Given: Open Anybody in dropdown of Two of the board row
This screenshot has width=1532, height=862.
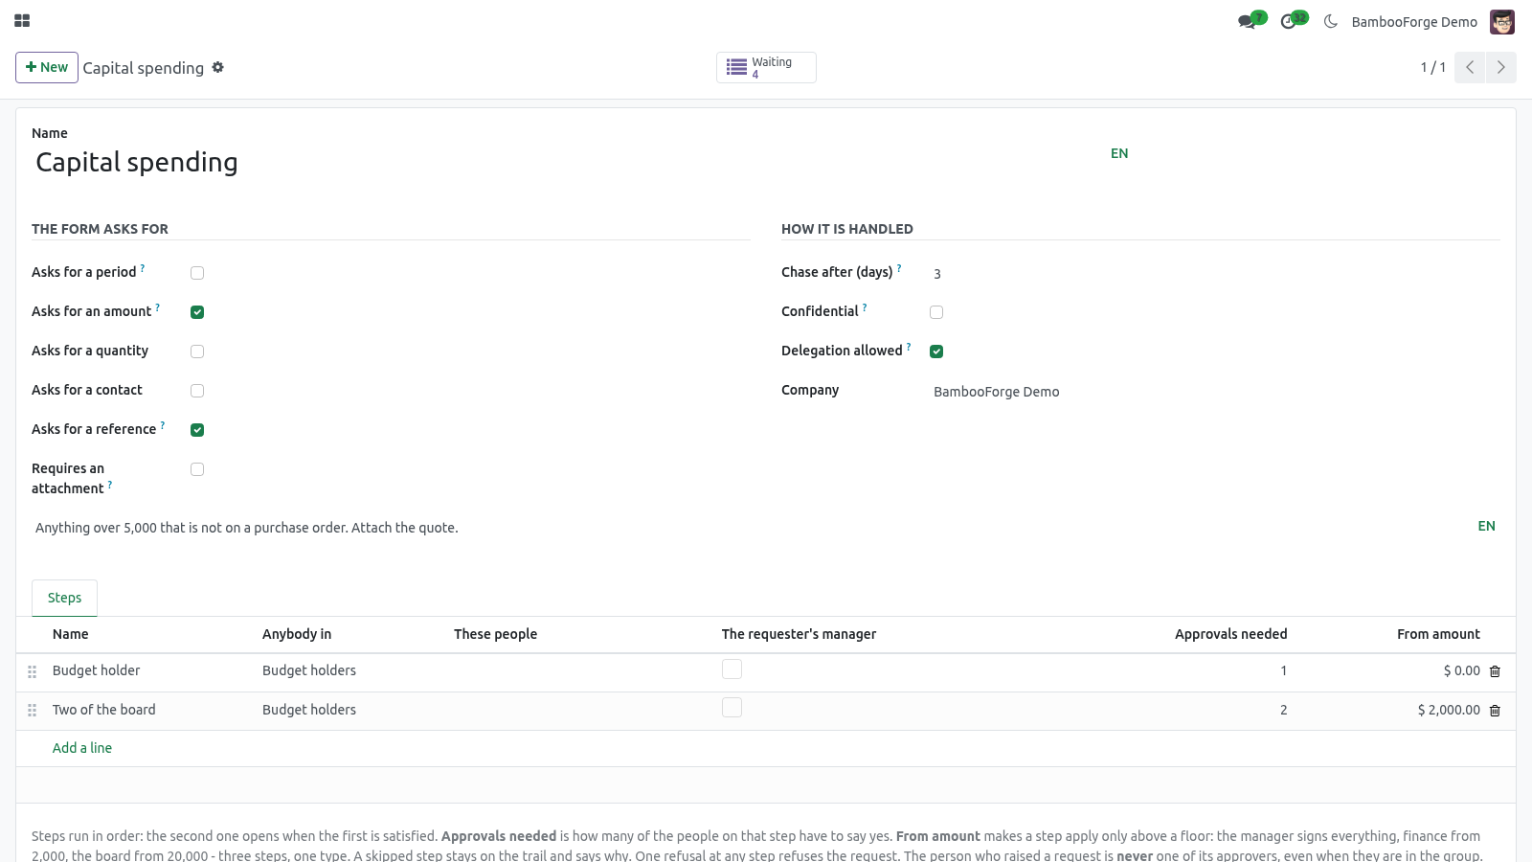Looking at the screenshot, I should tap(350, 710).
